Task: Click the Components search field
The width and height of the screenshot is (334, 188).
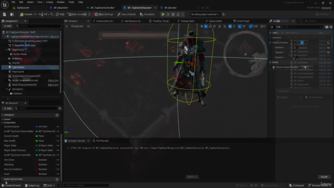Action: [38, 26]
